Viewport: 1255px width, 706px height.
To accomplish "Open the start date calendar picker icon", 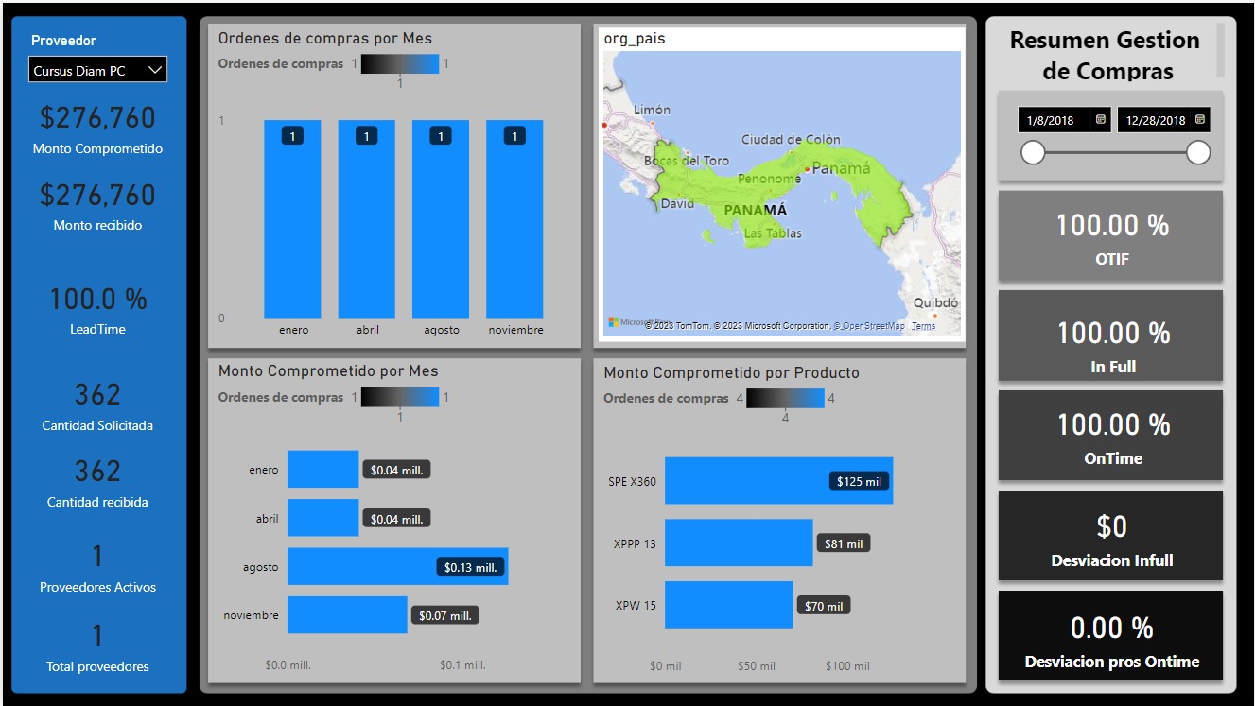I will pyautogui.click(x=1100, y=120).
